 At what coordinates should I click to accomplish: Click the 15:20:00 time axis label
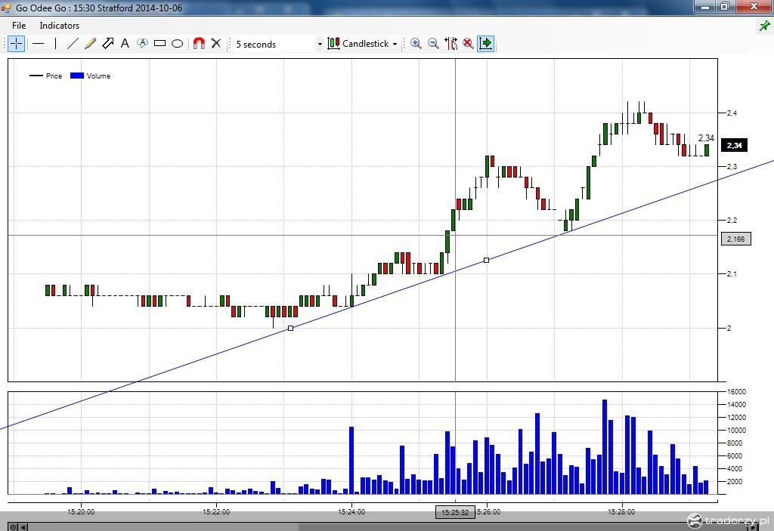tap(81, 512)
